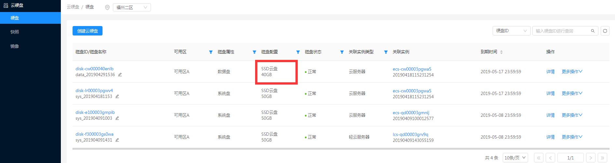
Task: Open instance ecs-cw00003pgwa5 in the data disk row
Action: [412, 69]
